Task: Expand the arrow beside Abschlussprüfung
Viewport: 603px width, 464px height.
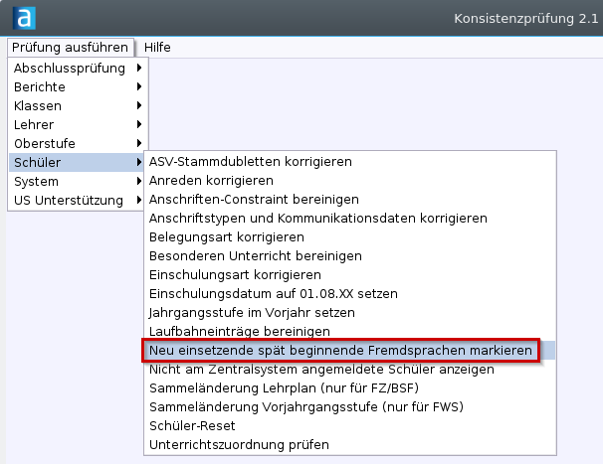Action: coord(139,68)
